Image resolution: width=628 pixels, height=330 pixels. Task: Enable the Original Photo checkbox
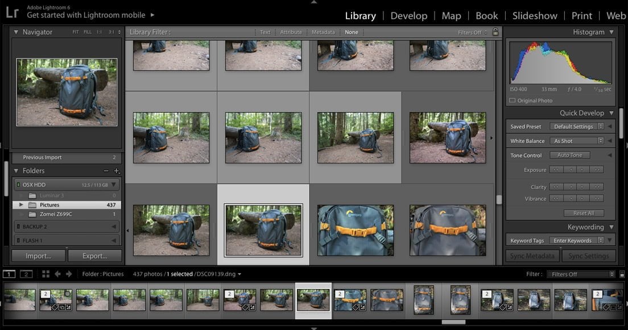coord(513,101)
